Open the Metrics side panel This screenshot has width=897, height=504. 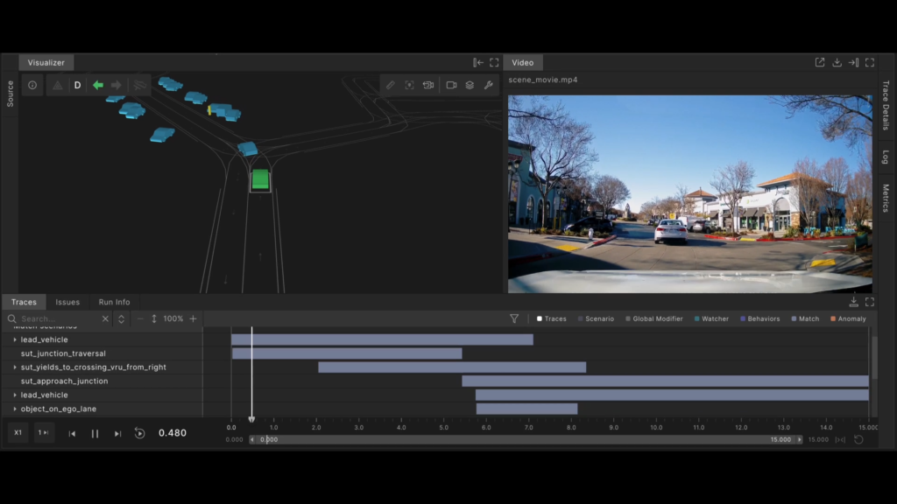(886, 198)
